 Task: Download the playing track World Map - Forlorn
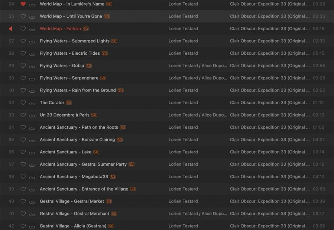pos(32,29)
